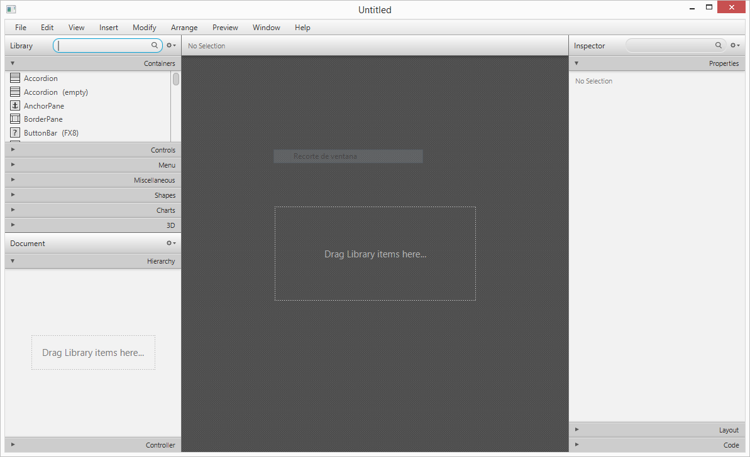Click the Inspector search field
Viewport: 750px width, 457px height.
coord(670,46)
